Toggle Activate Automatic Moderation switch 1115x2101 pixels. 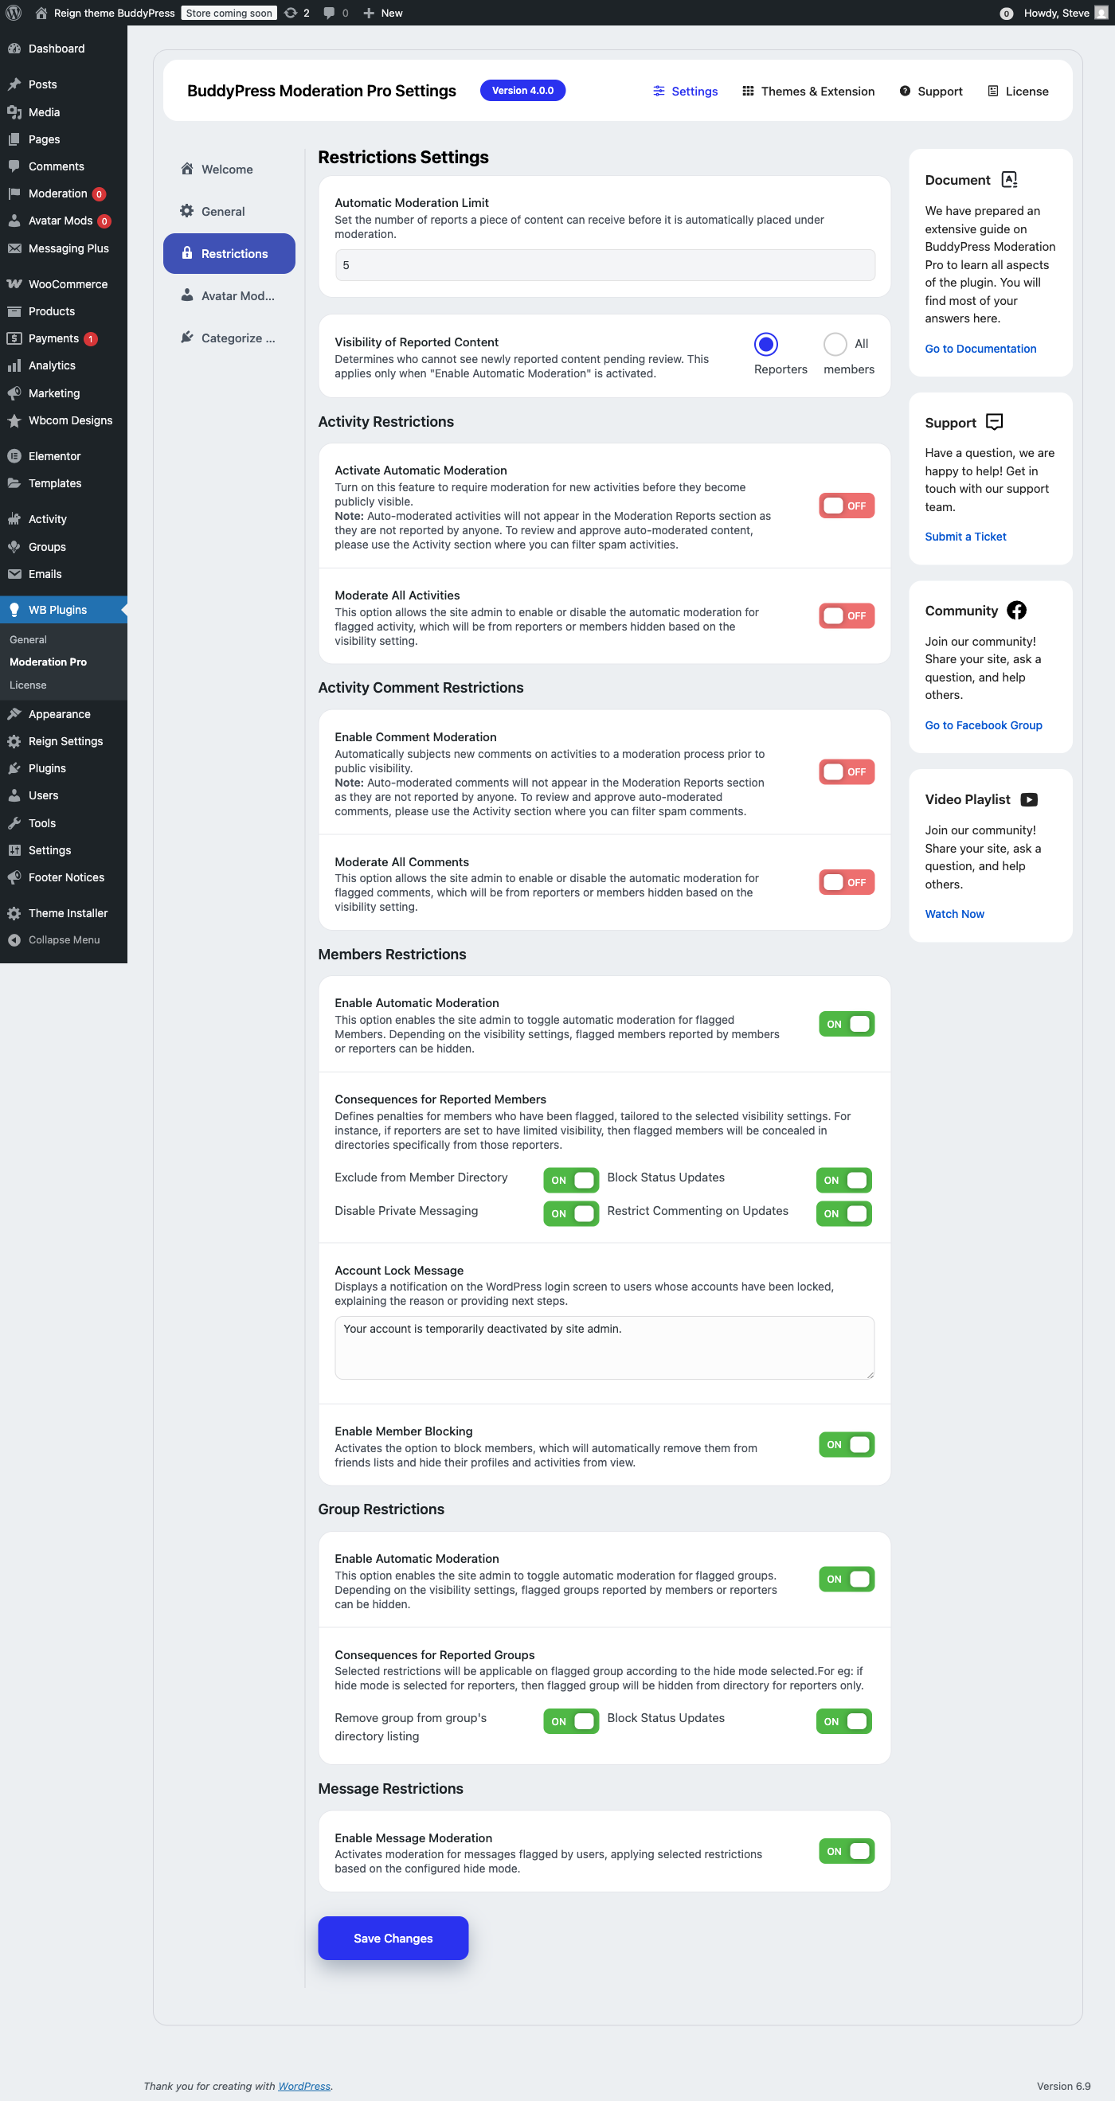coord(847,506)
